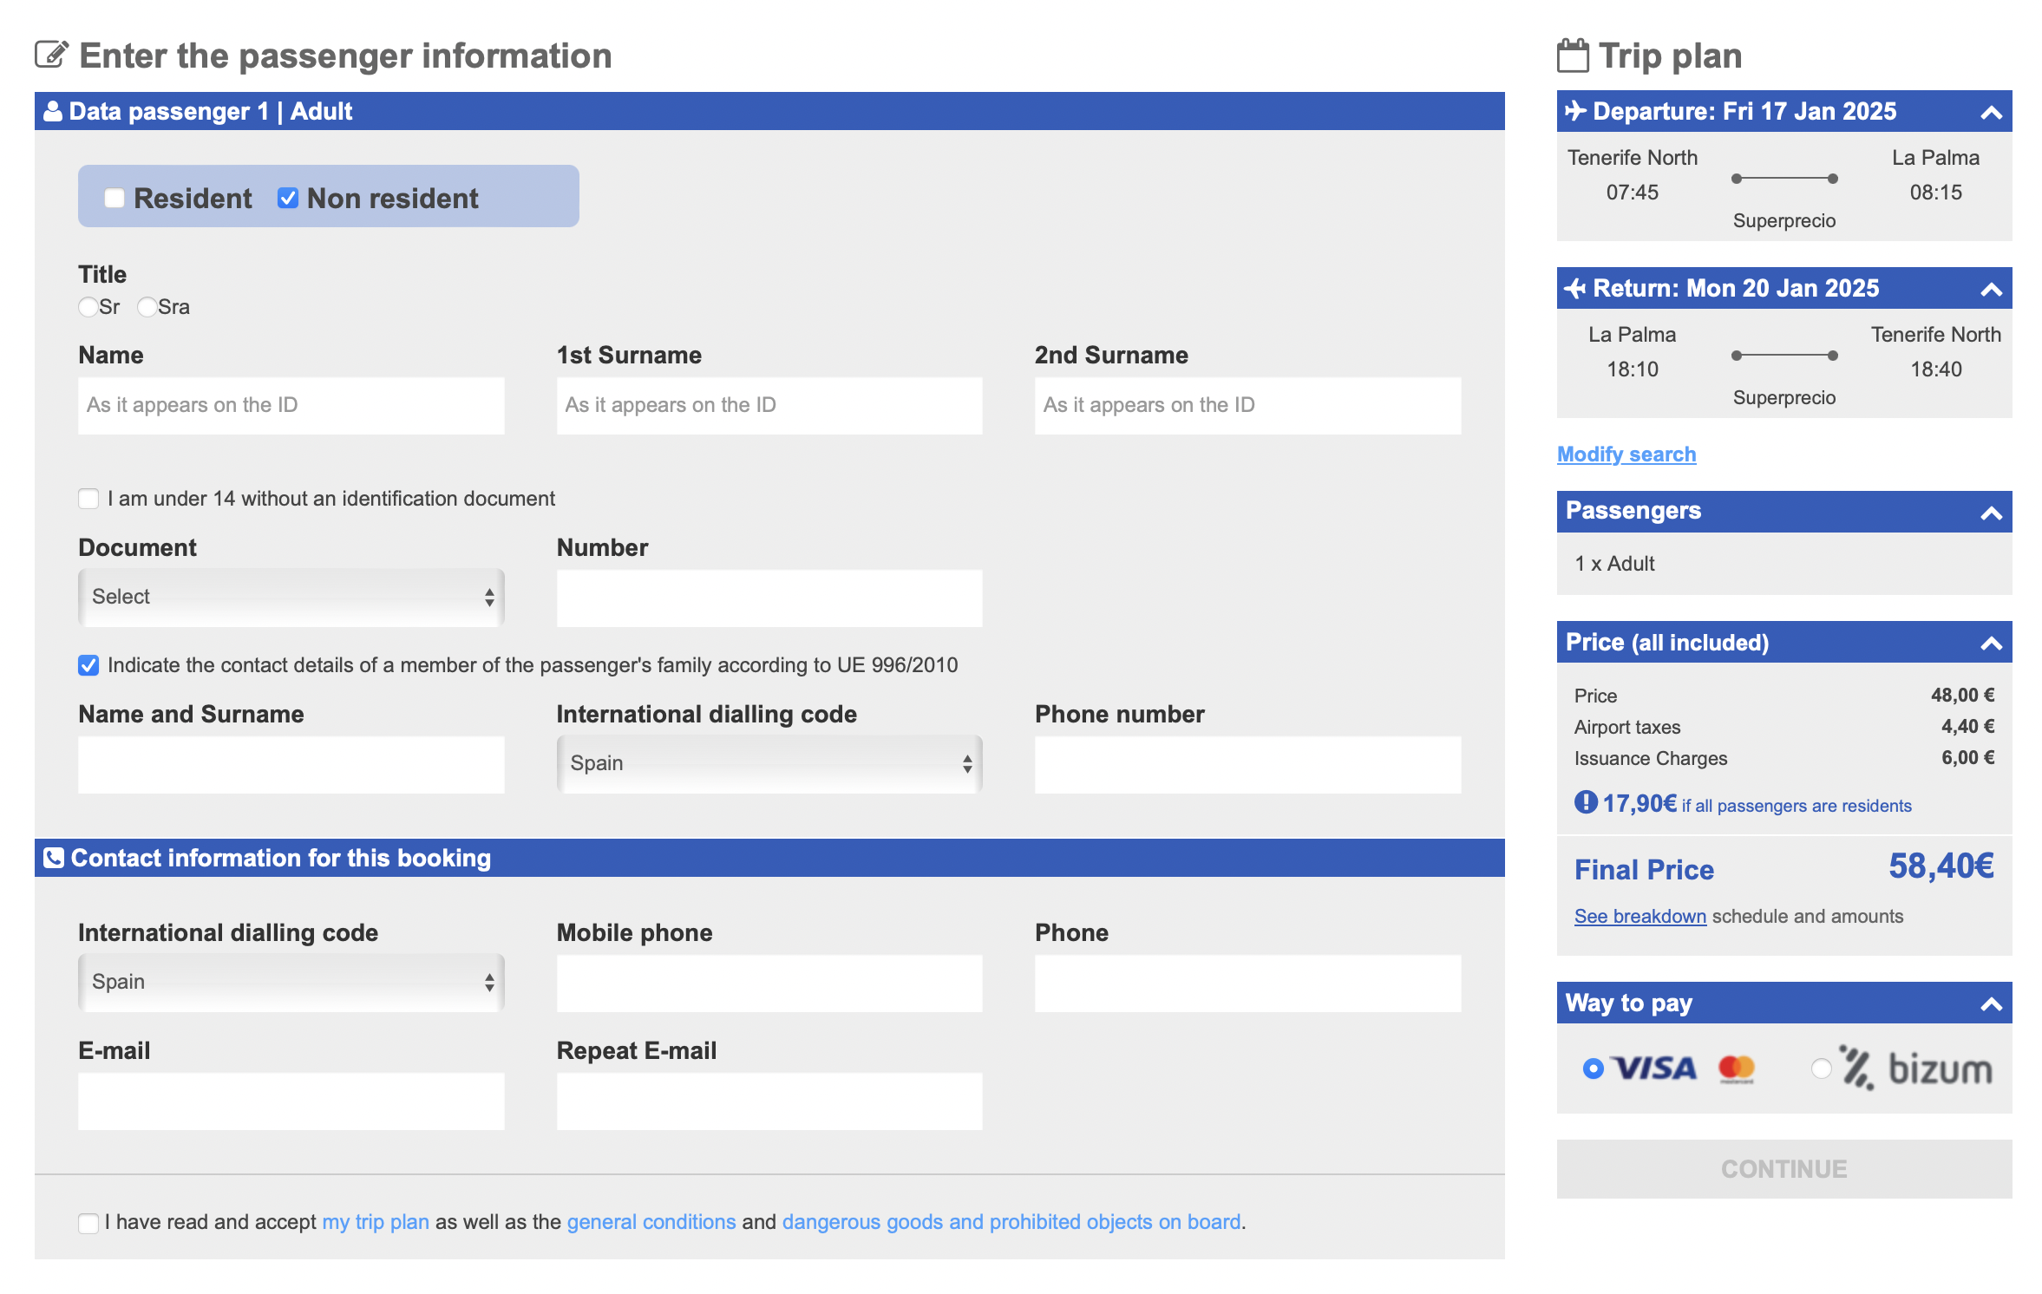Click the calendar icon next to Trip plan
This screenshot has height=1294, width=2042.
pos(1573,56)
